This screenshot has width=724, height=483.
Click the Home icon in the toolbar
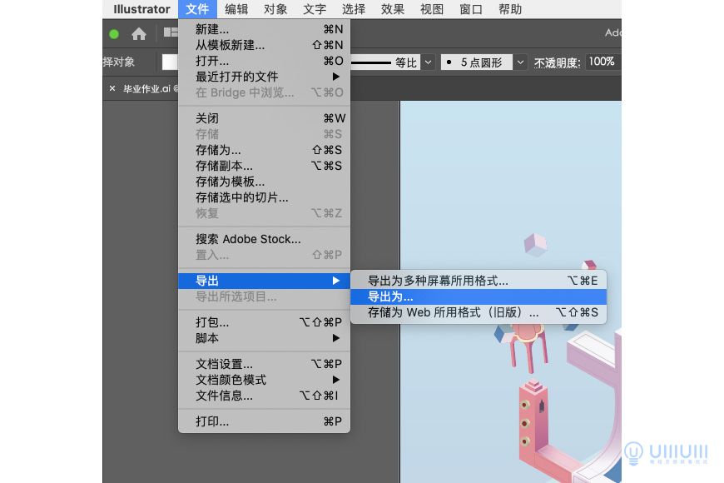point(138,34)
